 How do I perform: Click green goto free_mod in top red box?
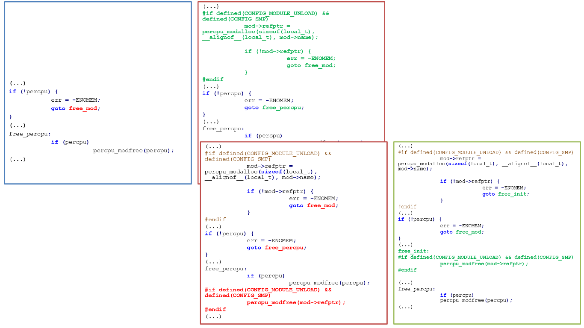(x=311, y=65)
